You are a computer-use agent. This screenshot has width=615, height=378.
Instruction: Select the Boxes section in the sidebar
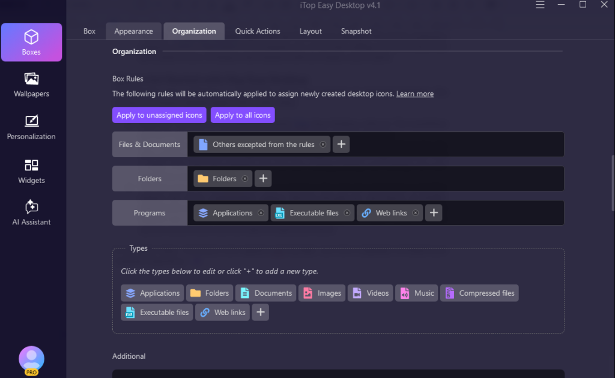coord(31,42)
